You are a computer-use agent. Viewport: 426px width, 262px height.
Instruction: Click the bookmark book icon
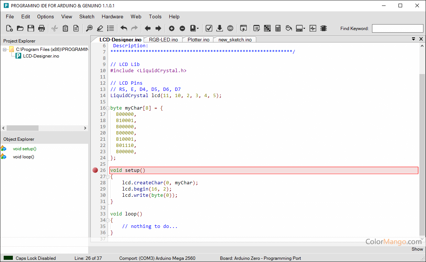193,28
